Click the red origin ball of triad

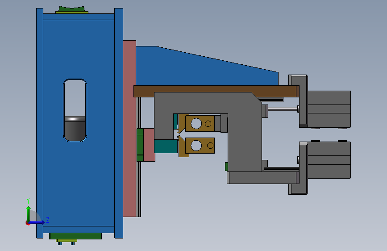coord(28,223)
